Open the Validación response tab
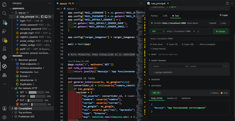Image resolution: width=235 pixels, height=121 pixels. (x=186, y=98)
